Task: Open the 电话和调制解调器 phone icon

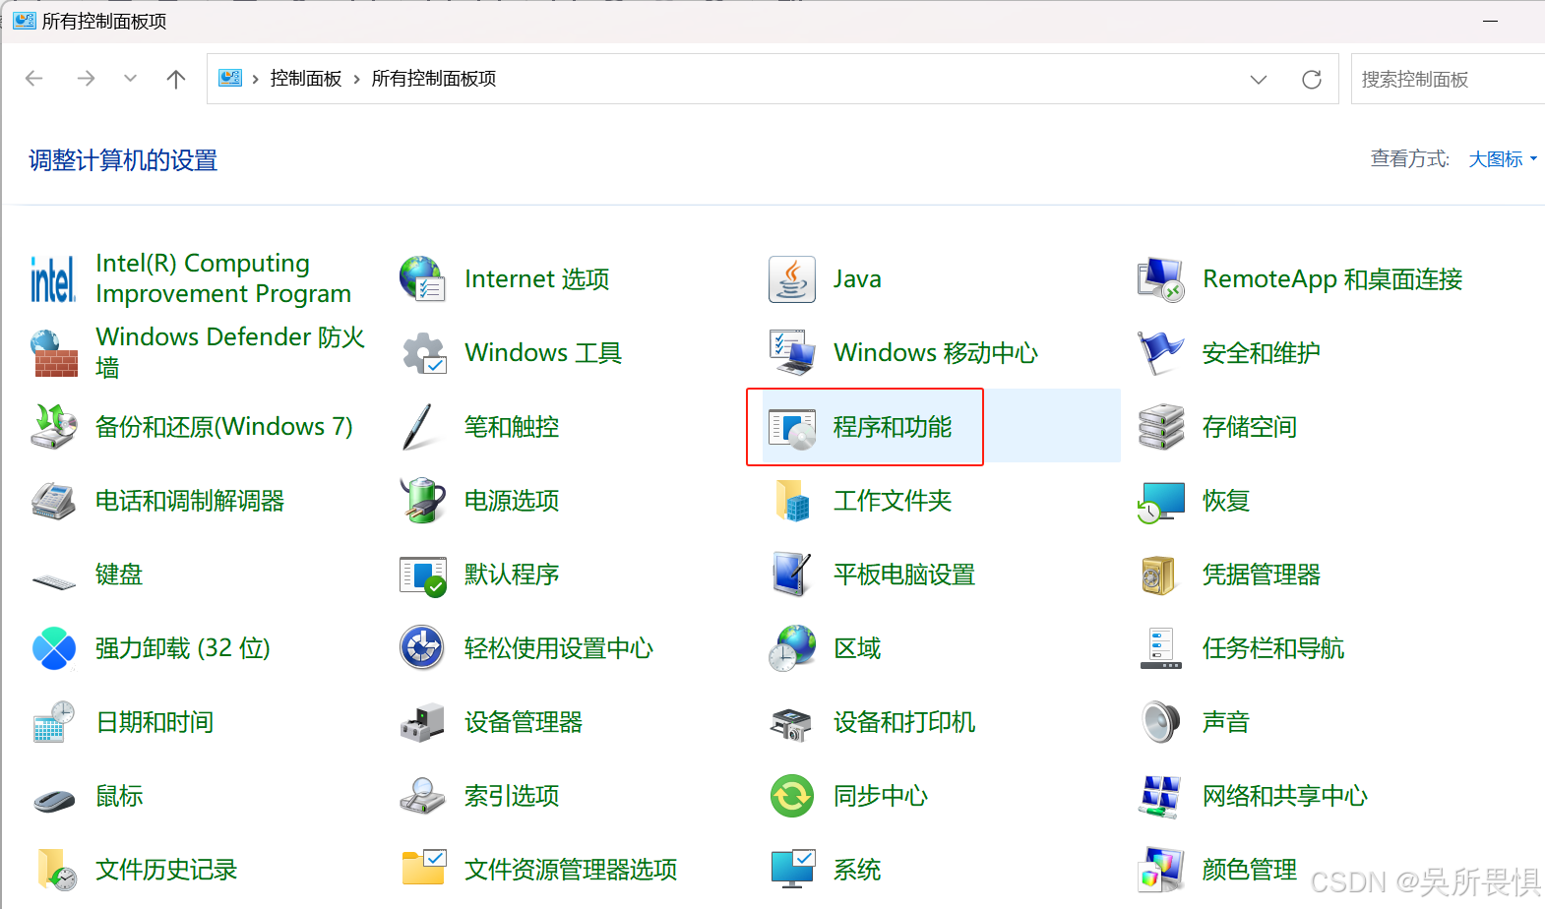Action: tap(53, 501)
